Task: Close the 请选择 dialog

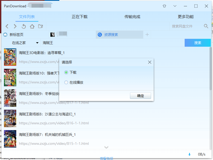Action: pyautogui.click(x=150, y=62)
